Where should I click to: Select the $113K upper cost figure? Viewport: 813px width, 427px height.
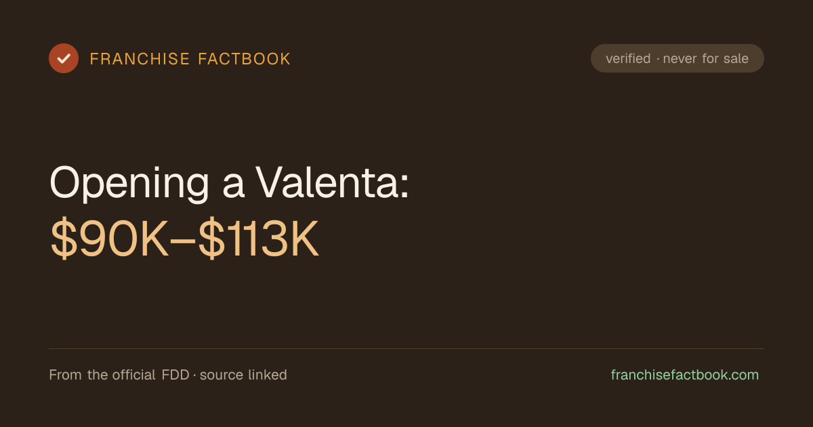(258, 240)
